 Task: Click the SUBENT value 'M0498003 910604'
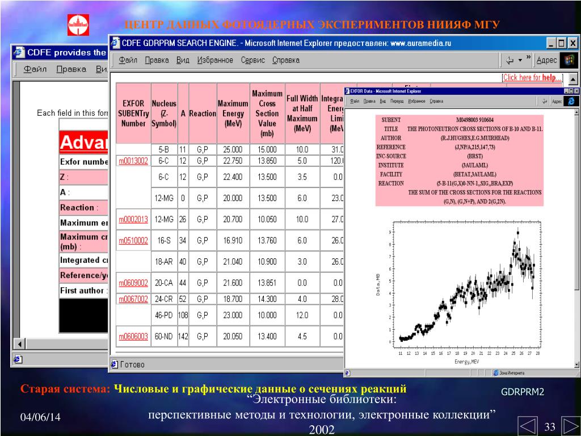point(475,120)
